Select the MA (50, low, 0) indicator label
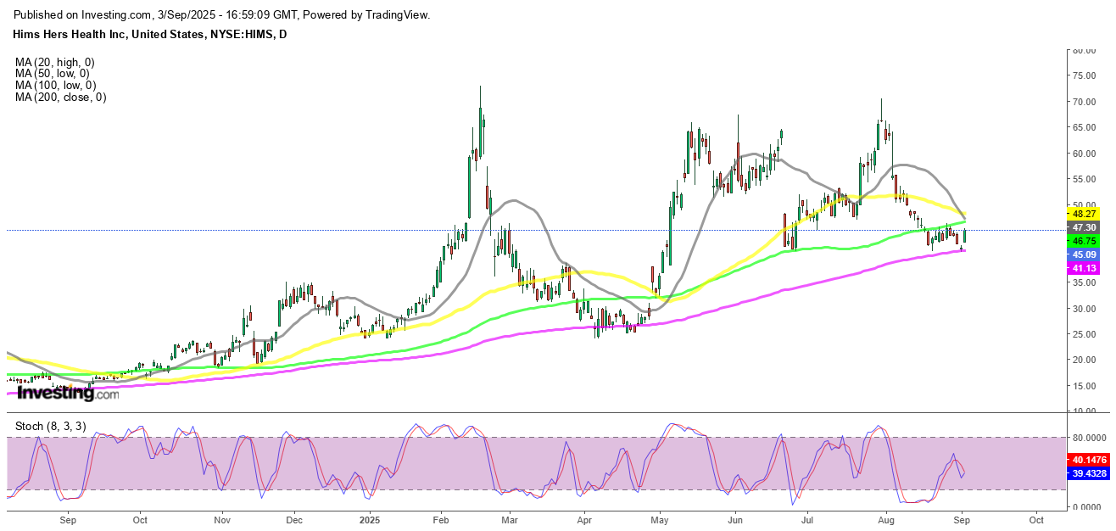Screen dimensions: 1116x531 52,74
